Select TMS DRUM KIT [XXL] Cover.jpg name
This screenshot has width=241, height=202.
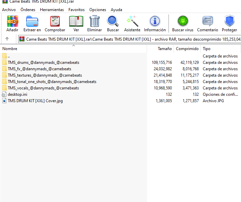[x=35, y=101]
